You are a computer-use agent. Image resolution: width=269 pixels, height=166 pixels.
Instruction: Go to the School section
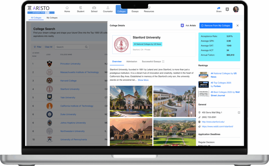(94, 9)
